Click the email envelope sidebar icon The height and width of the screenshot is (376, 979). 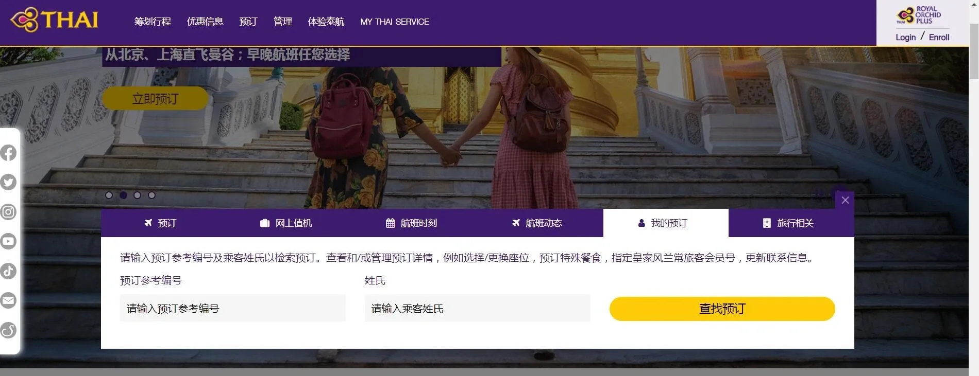tap(8, 300)
